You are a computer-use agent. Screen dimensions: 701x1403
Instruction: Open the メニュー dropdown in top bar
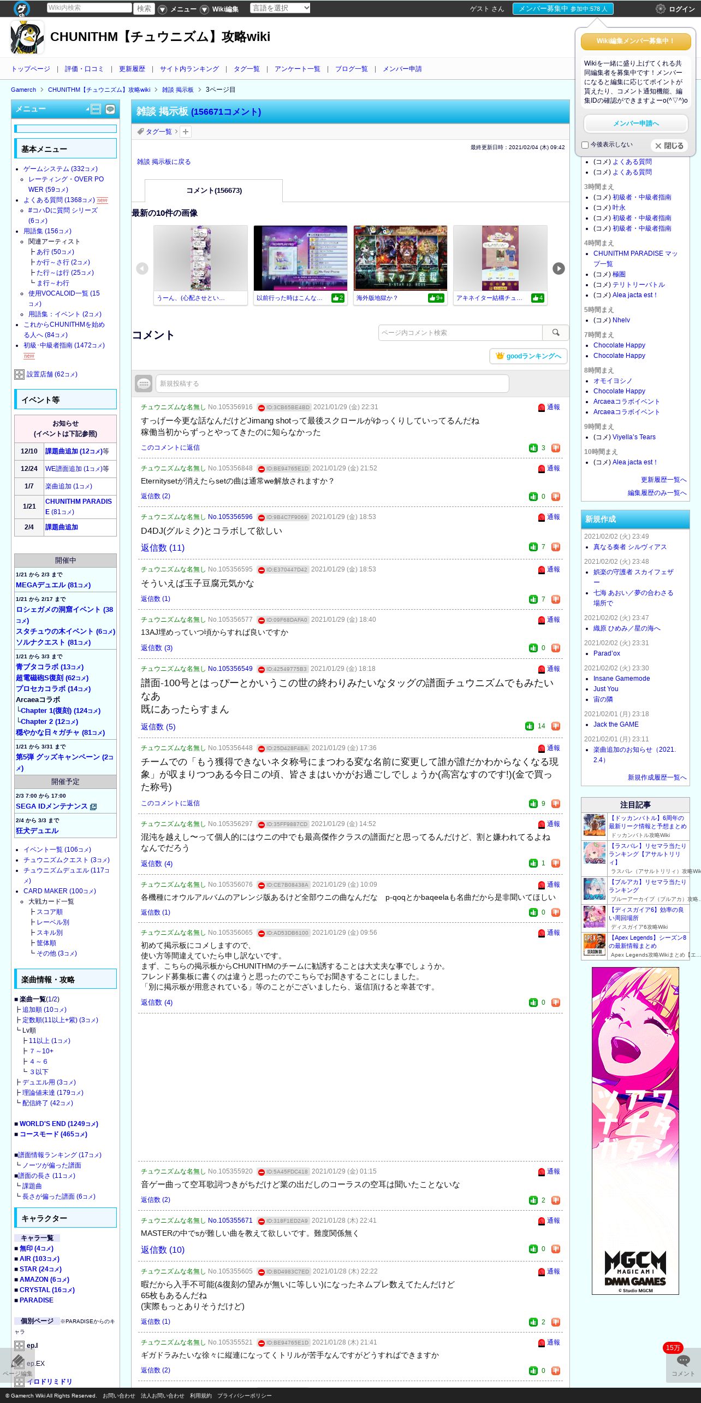click(179, 9)
